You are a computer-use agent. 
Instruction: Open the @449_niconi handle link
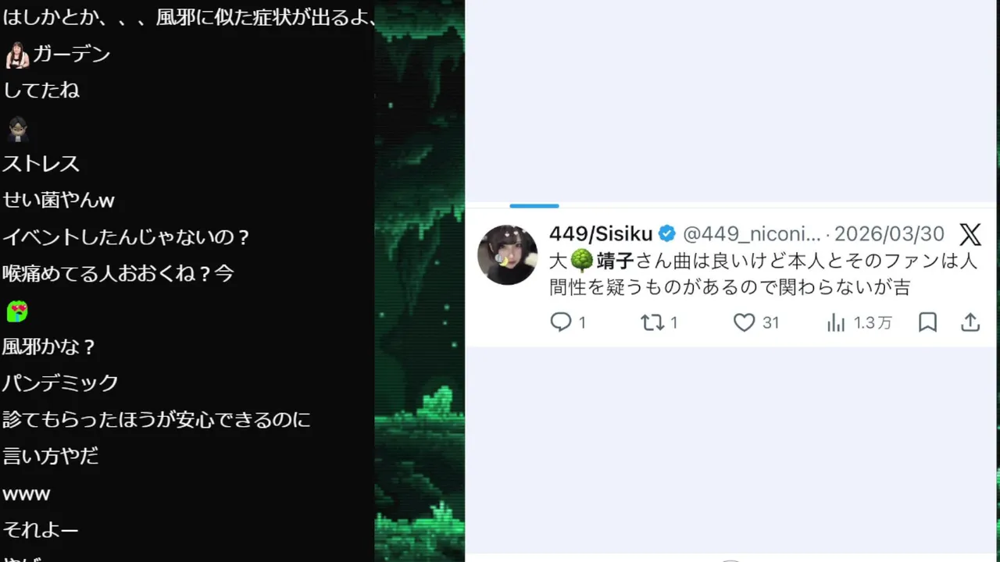click(x=752, y=233)
